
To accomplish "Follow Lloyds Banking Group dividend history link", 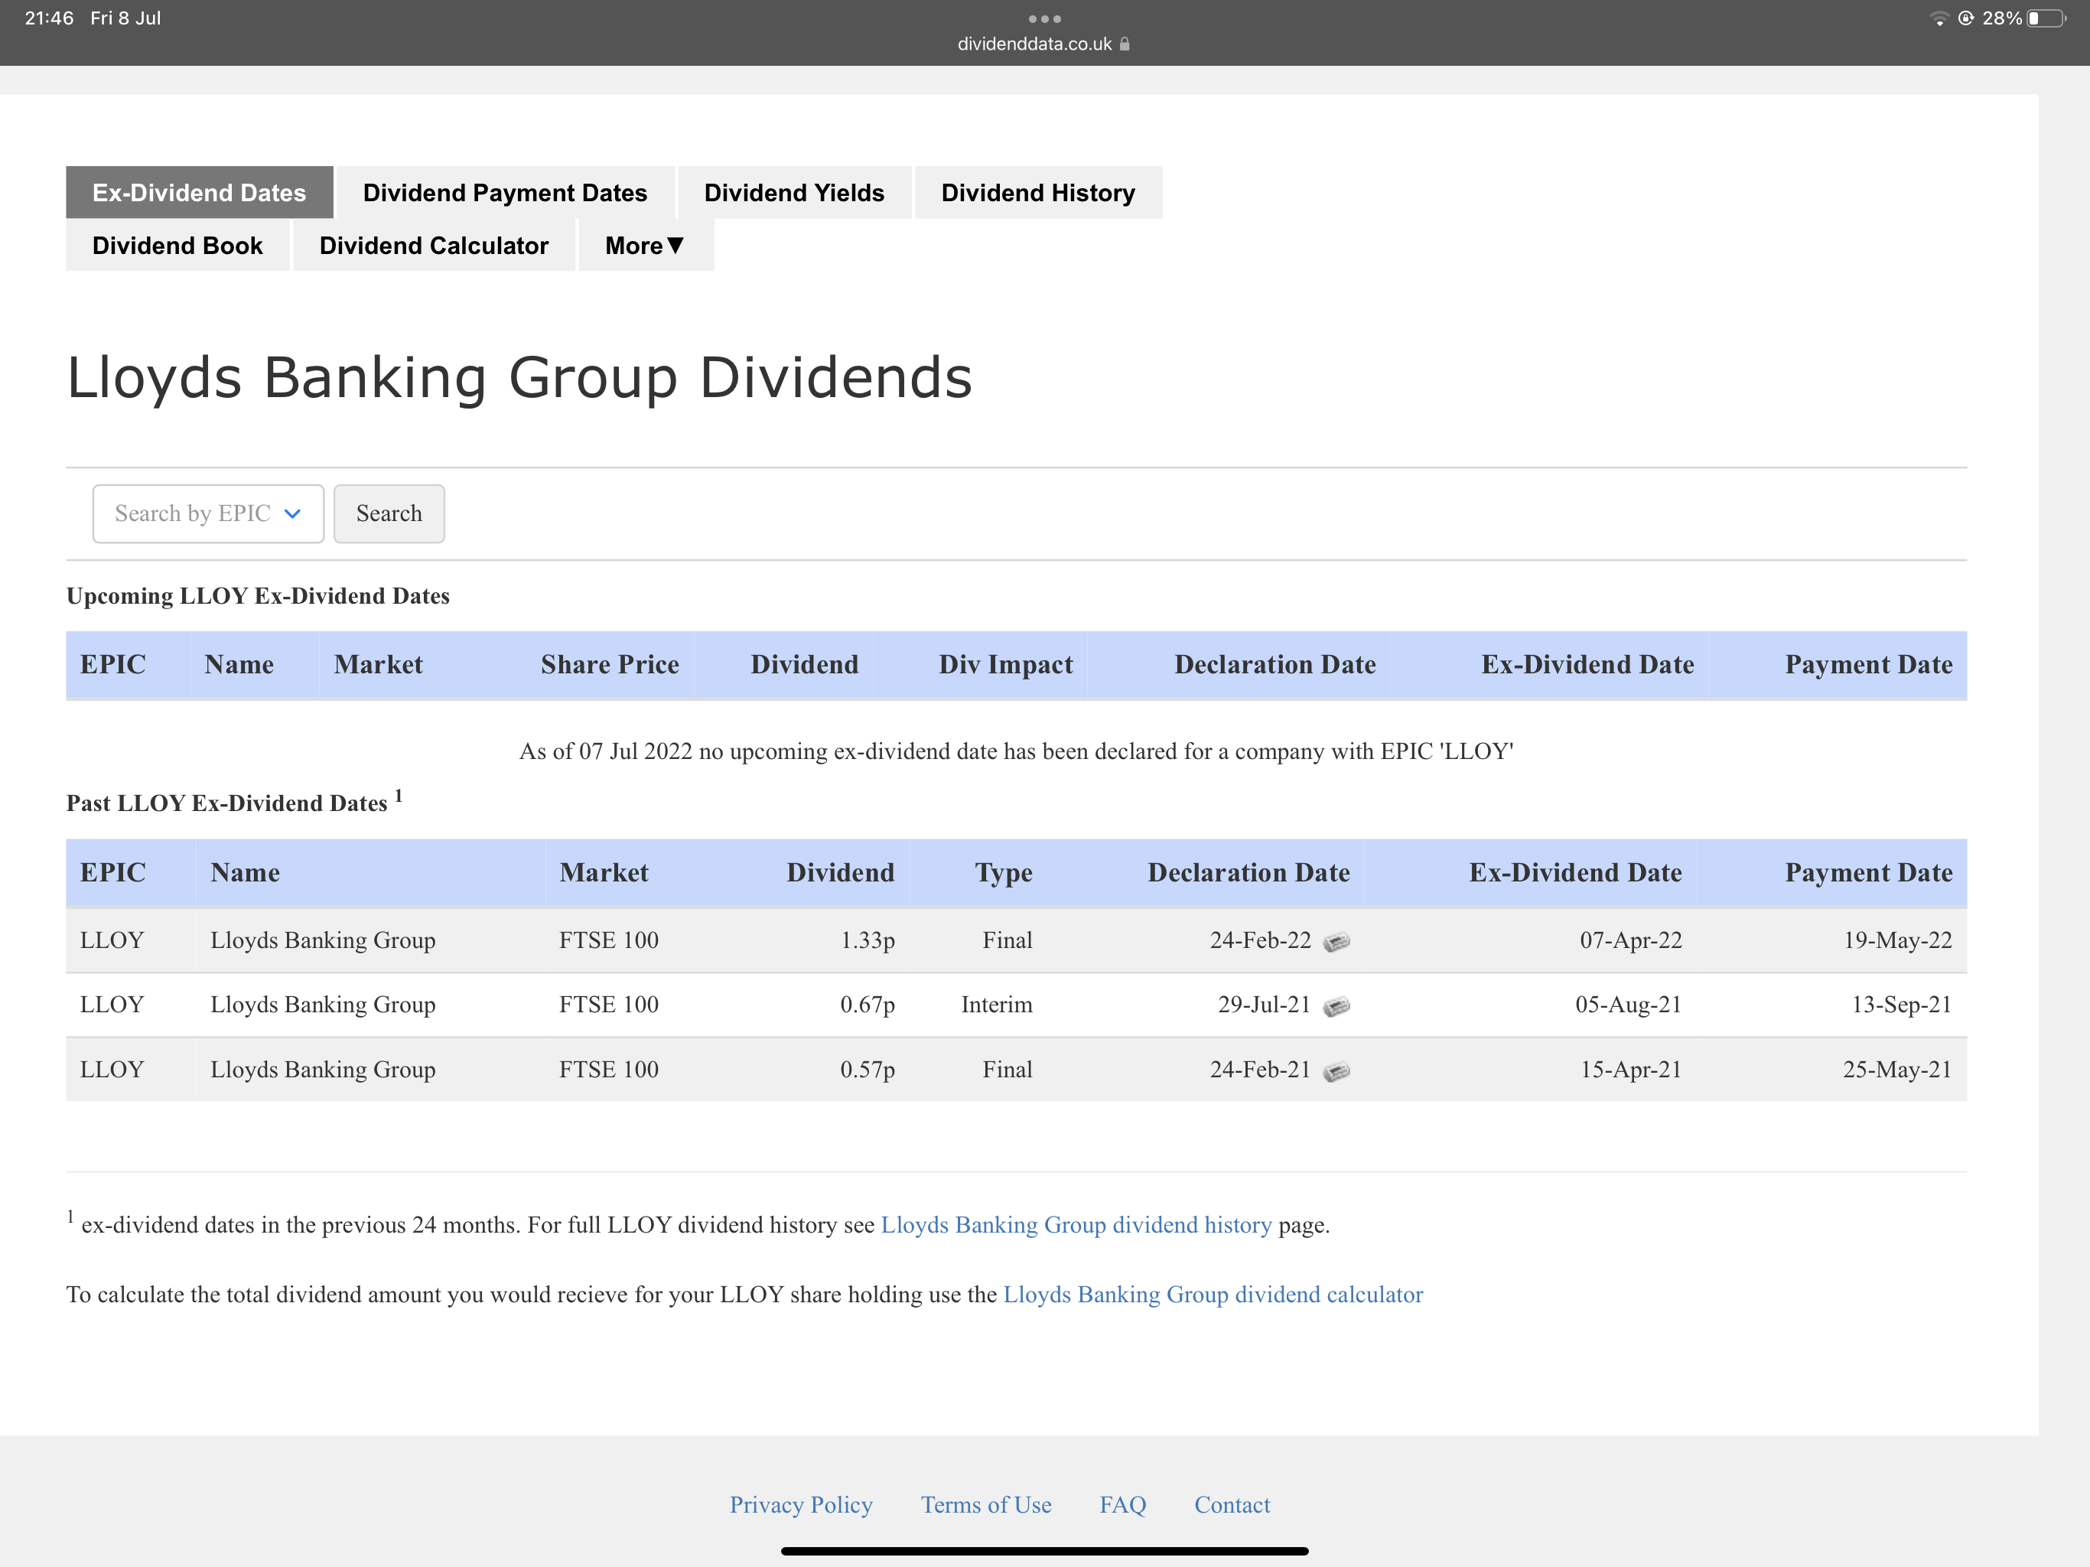I will pos(1076,1225).
